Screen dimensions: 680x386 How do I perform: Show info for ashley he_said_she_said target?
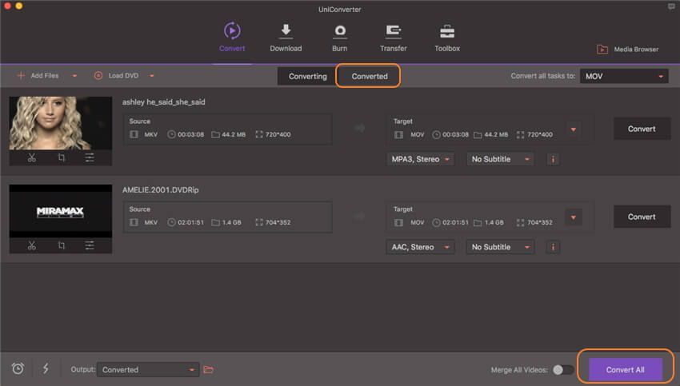pyautogui.click(x=553, y=159)
